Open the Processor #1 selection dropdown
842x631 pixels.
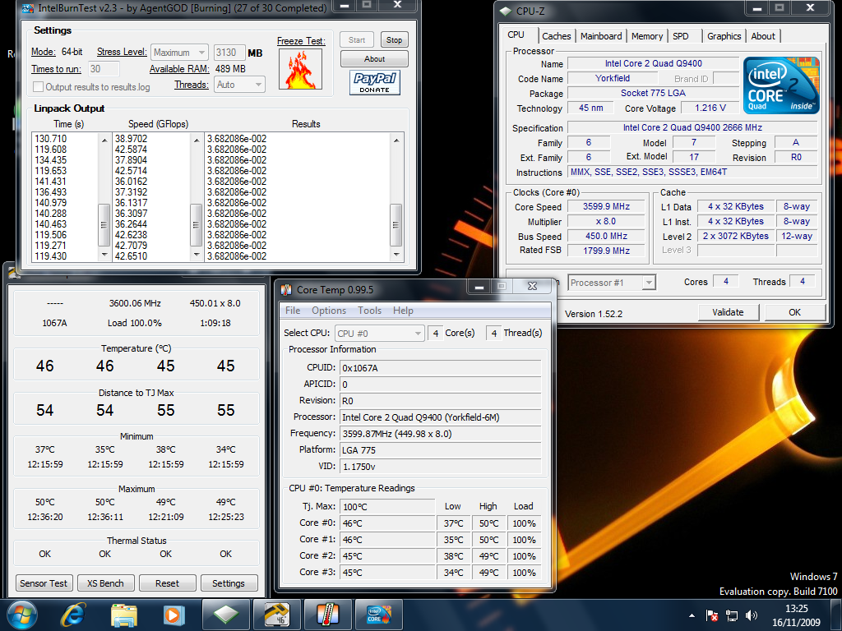[x=612, y=283]
